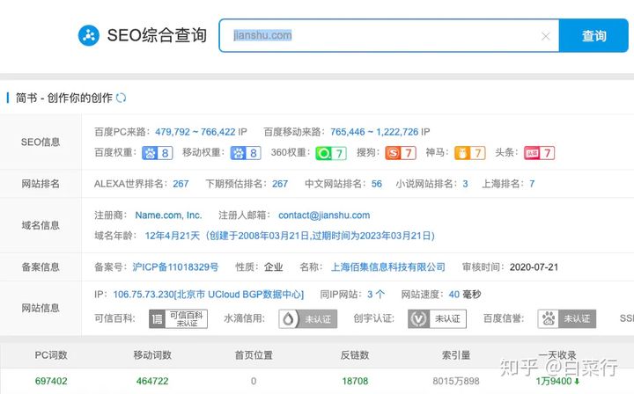Refresh the 简书 site info via reload icon

tap(121, 98)
